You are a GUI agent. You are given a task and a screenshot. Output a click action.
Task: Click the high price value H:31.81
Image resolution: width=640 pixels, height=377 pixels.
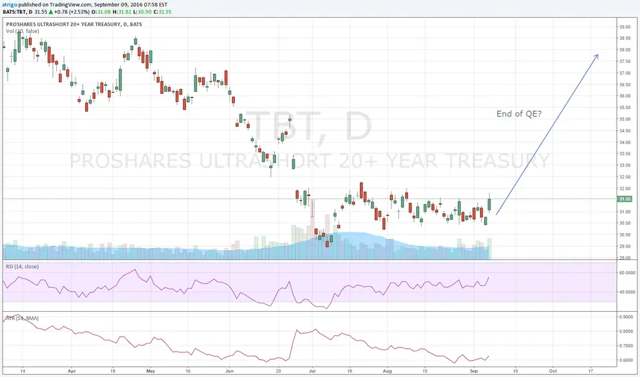[122, 12]
